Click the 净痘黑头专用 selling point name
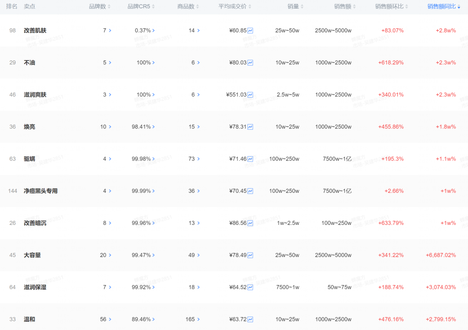 point(41,191)
